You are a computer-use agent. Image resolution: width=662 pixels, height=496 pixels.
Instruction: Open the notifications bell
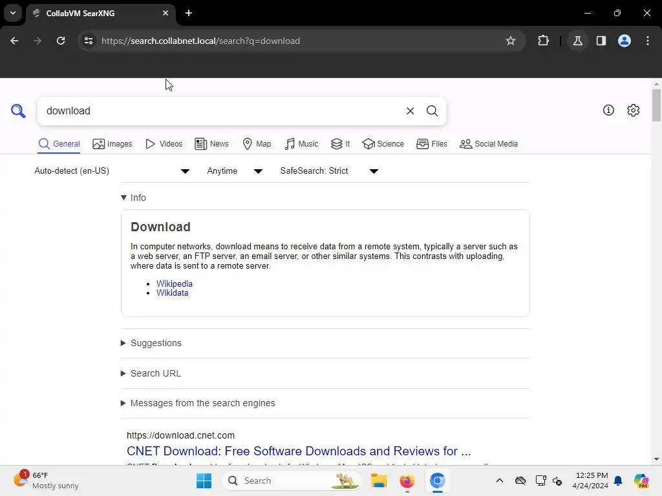(618, 480)
